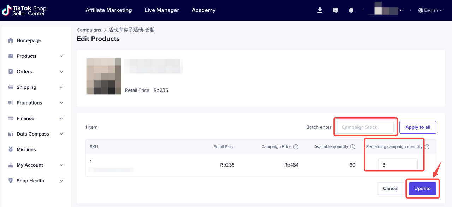Viewport: 452px width, 207px height.
Task: Expand the Products sidebar menu
Action: [35, 56]
